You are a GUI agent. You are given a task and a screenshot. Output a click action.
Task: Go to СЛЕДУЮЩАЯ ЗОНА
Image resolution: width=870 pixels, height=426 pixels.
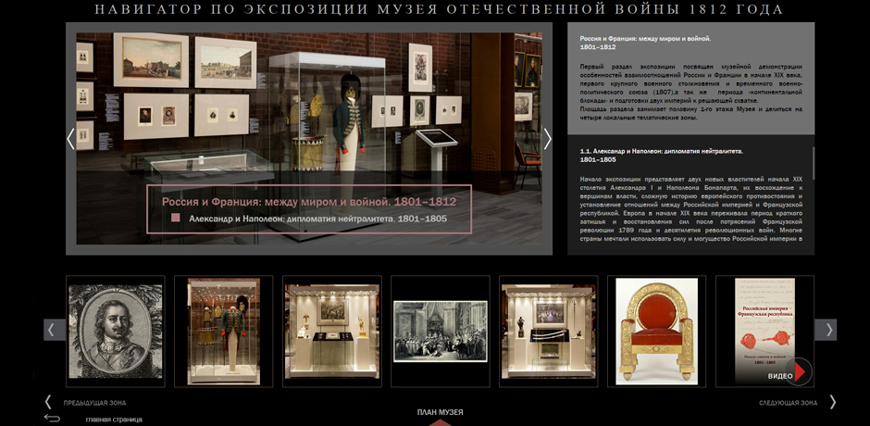[788, 403]
